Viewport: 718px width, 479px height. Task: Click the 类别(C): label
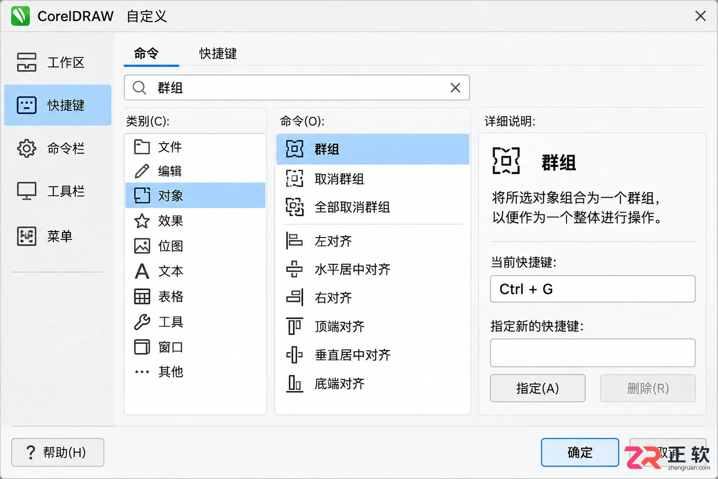(148, 121)
